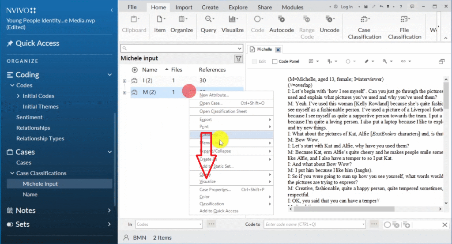This screenshot has width=452, height=244.
Task: Open Sentiment in the left navigation
Action: pos(30,117)
